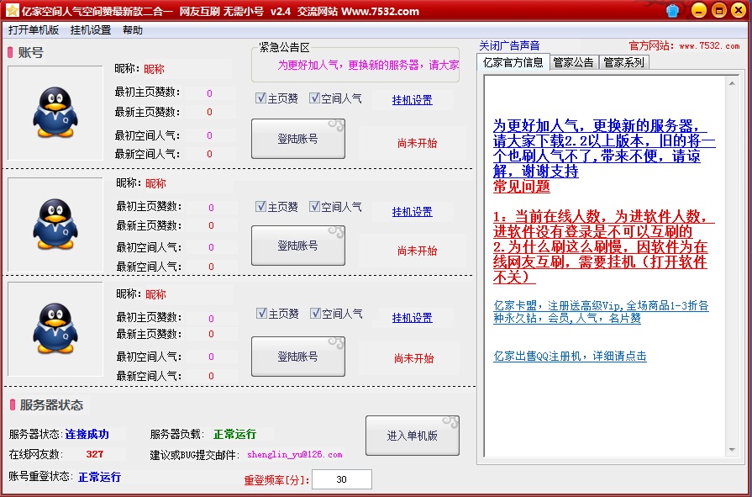Switch to the 亿家官方信息 tab
This screenshot has width=752, height=497.
(513, 62)
